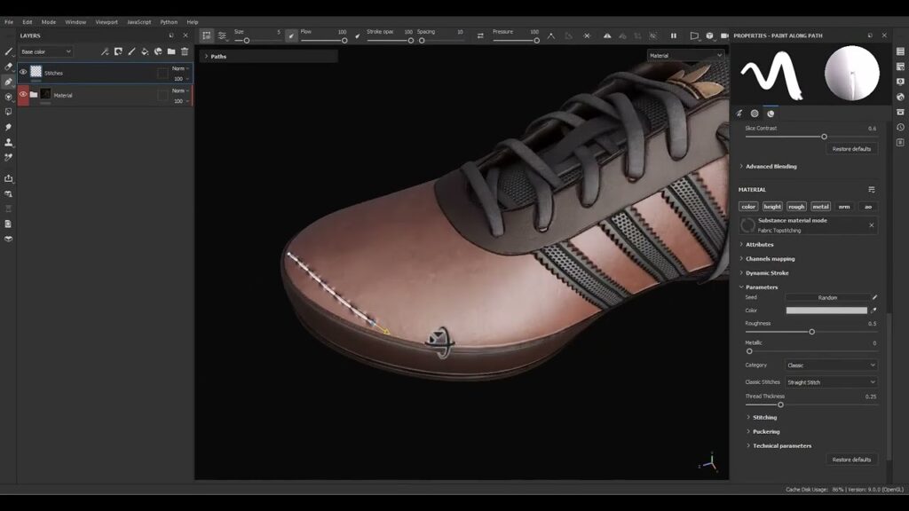This screenshot has height=511, width=909.
Task: Remove the Fabric Topstitching substance material
Action: click(872, 225)
